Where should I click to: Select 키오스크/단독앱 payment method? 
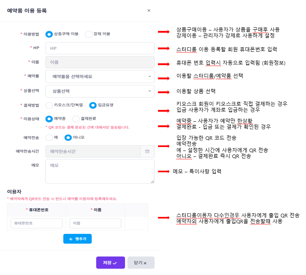coord(49,105)
